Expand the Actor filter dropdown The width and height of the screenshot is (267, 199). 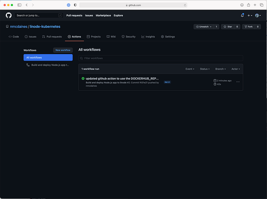click(236, 69)
